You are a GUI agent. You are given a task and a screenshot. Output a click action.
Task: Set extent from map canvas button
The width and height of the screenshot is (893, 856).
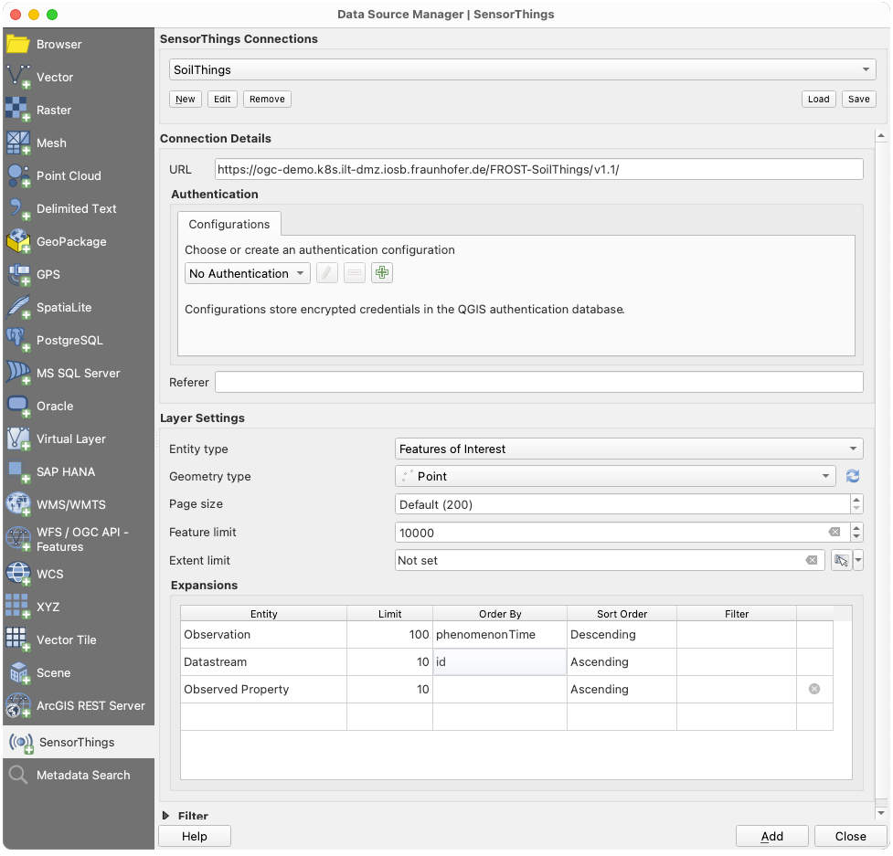pyautogui.click(x=841, y=561)
